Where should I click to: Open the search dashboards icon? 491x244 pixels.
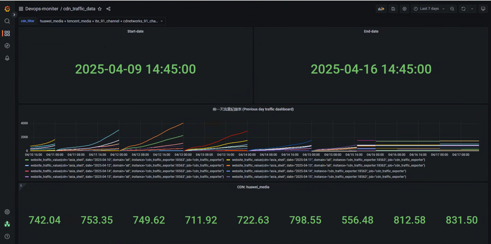(x=7, y=21)
